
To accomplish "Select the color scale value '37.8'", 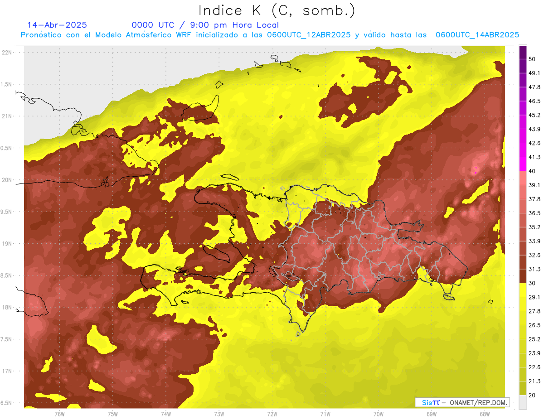I will point(534,199).
